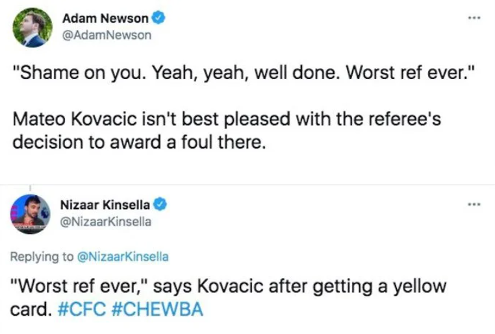Open Nizaar Kinsella's profile avatar
This screenshot has width=495, height=334.
31,214
